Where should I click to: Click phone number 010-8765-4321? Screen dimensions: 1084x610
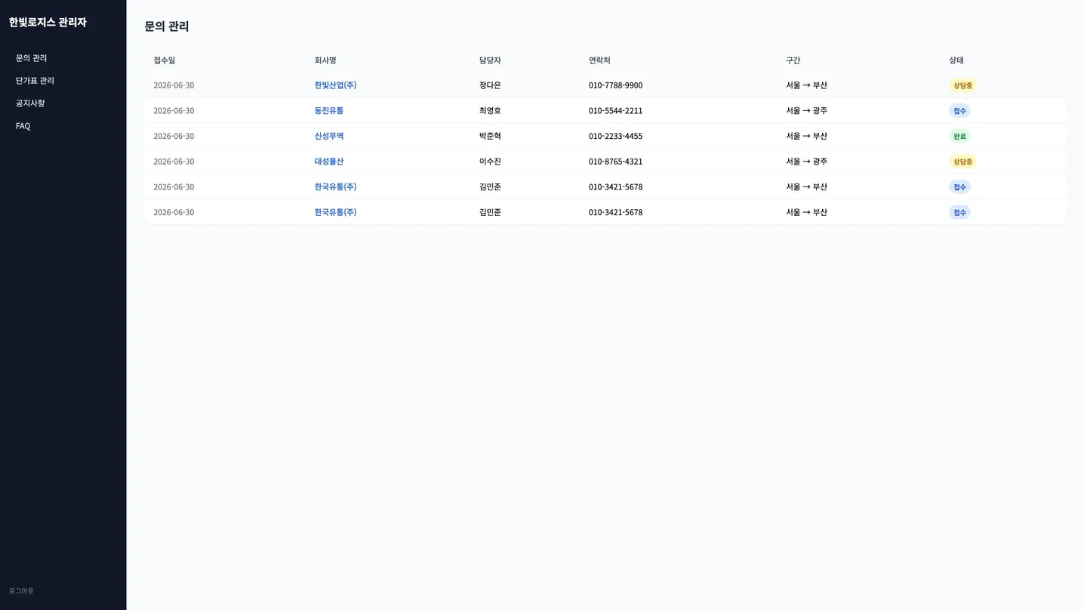(x=616, y=162)
